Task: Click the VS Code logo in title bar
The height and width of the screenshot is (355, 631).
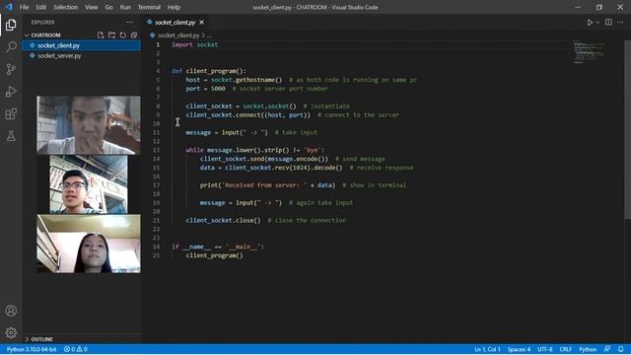Action: (x=9, y=7)
